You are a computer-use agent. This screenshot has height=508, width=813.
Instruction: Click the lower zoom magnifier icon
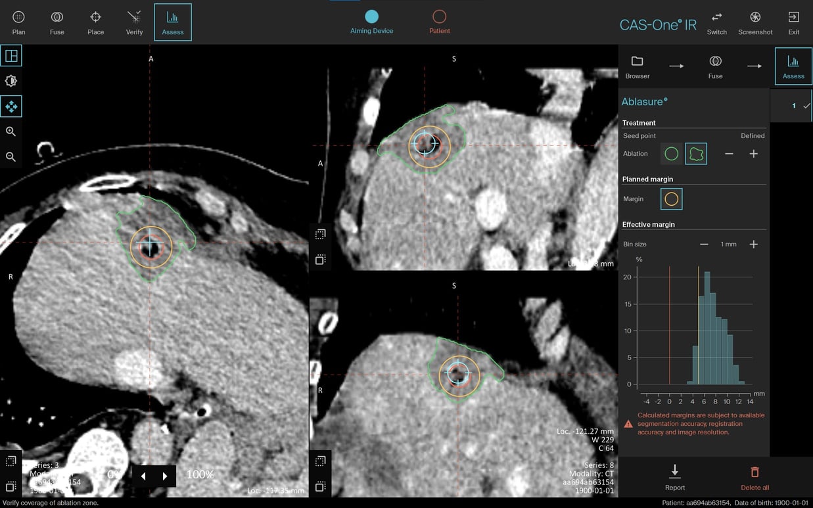coord(11,156)
